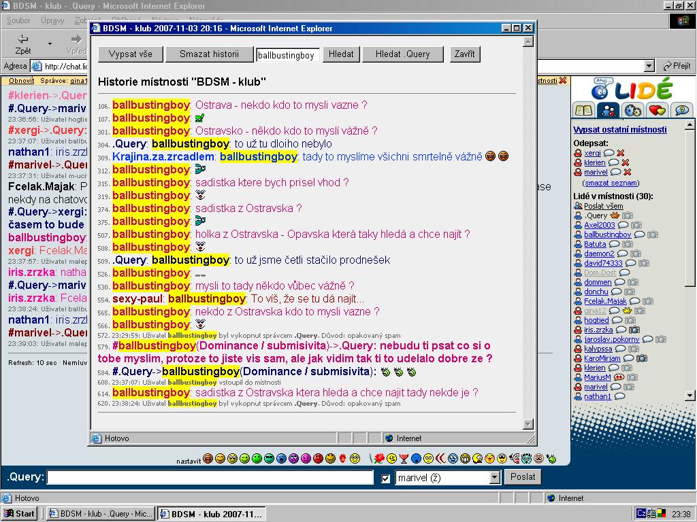This screenshot has width=697, height=522.
Task: Click the Vypsat vše button
Action: [131, 54]
